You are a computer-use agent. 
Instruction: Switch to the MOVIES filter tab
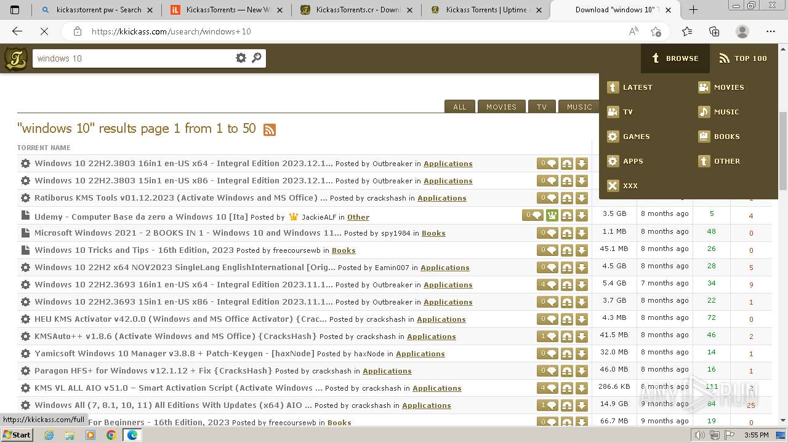coord(501,106)
